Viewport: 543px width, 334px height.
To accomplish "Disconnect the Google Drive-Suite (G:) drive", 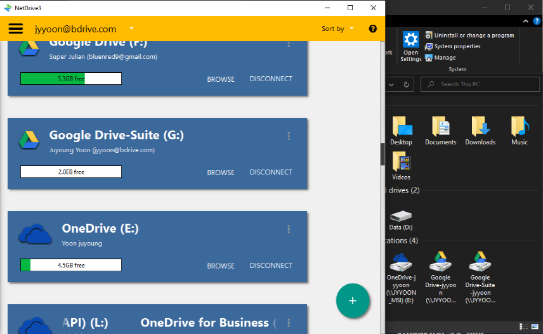I will click(x=271, y=172).
